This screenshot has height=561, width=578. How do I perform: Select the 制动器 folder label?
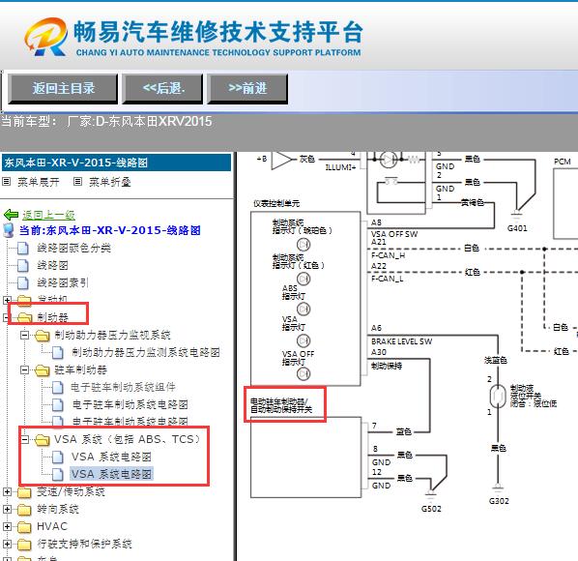53,317
